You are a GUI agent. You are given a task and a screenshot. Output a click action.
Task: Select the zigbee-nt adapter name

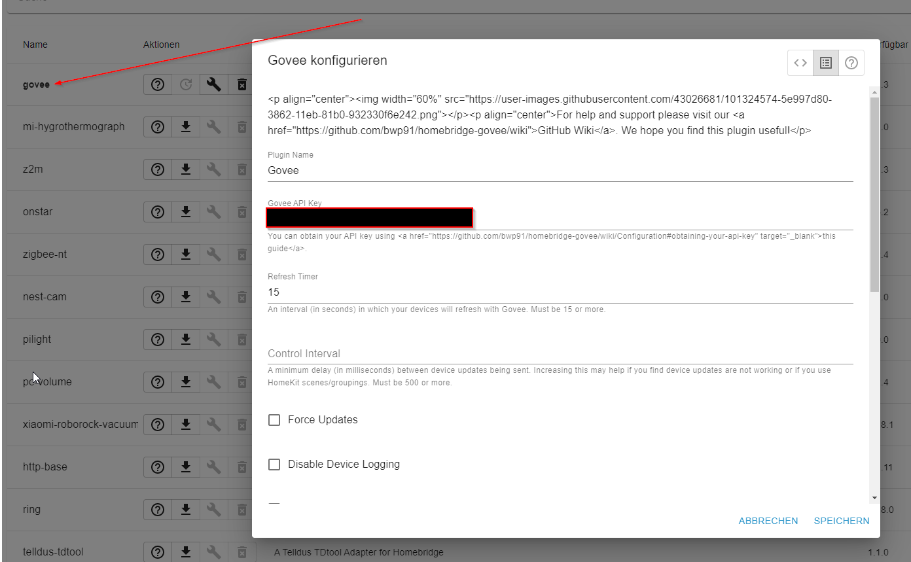click(45, 255)
